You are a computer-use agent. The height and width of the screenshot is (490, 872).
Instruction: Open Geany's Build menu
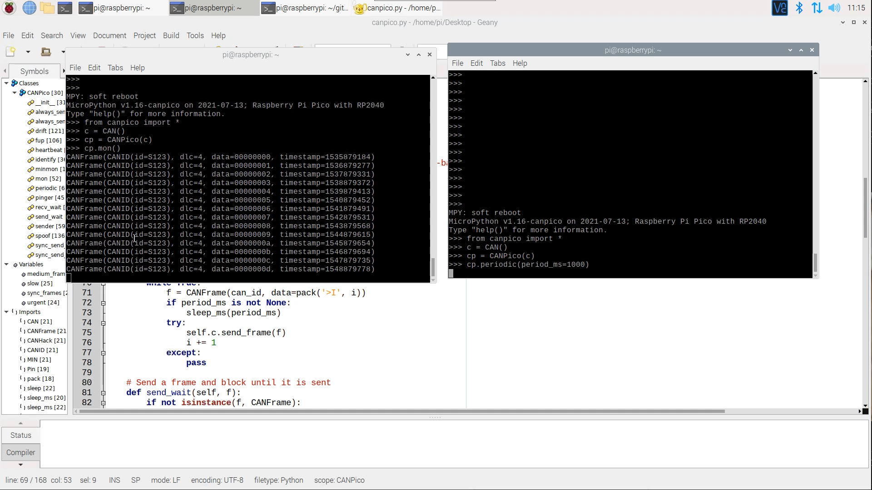[171, 35]
